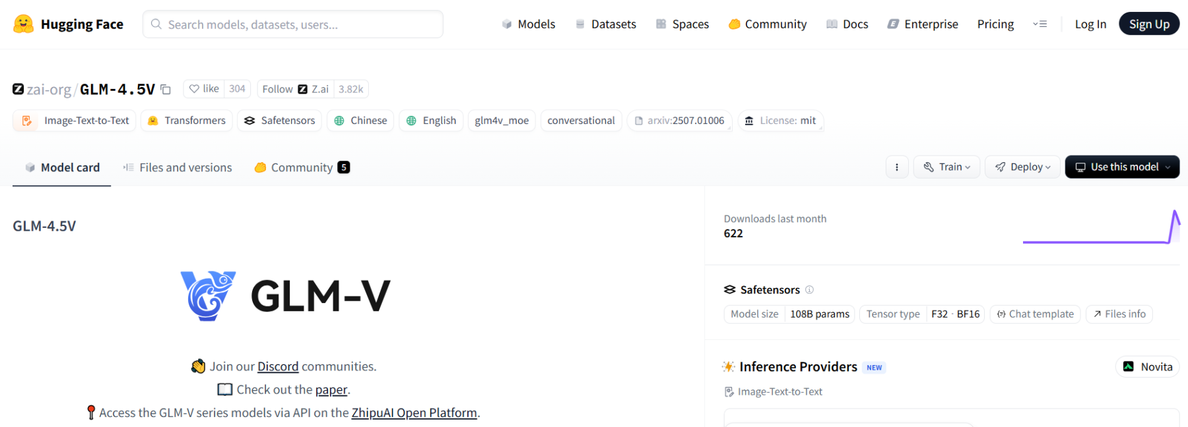Click the Hugging Face logo icon

[x=24, y=24]
